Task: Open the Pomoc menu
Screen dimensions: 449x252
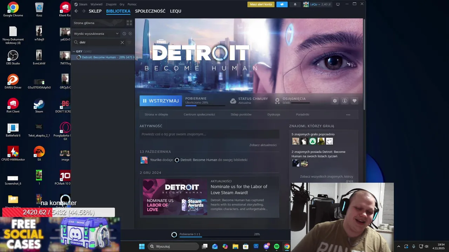Action: (x=132, y=5)
